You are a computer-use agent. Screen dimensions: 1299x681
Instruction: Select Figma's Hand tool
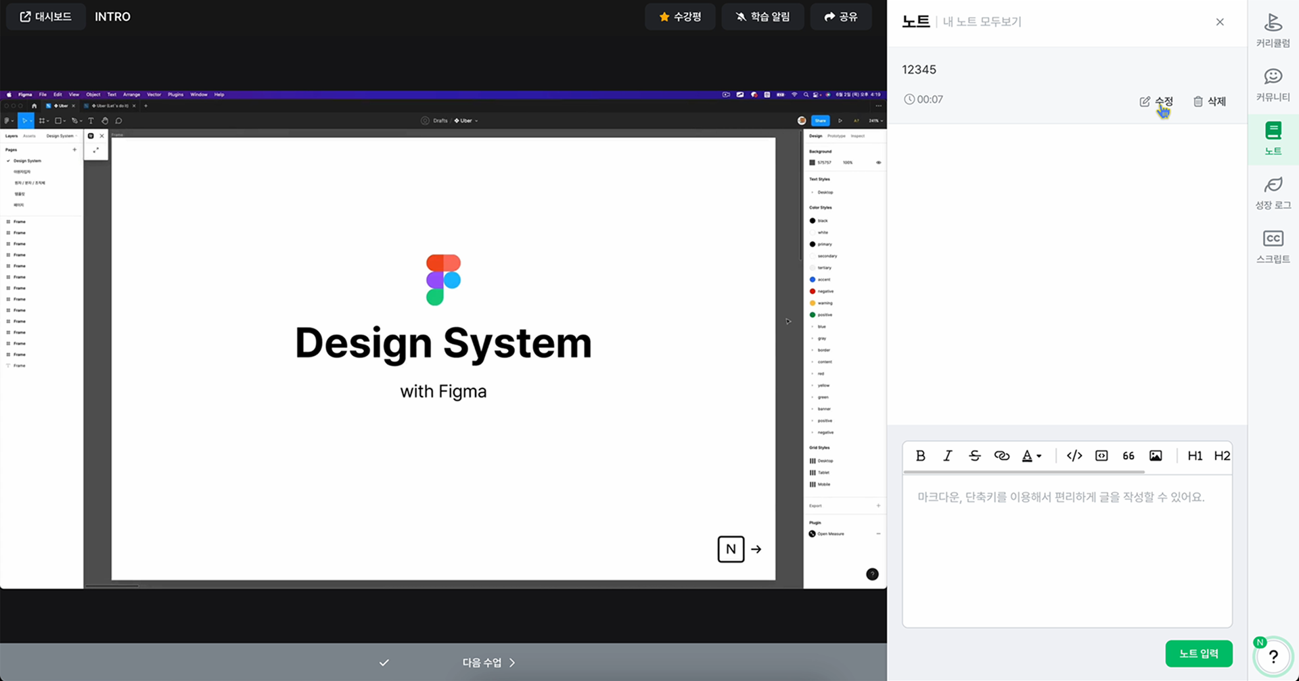pos(105,121)
